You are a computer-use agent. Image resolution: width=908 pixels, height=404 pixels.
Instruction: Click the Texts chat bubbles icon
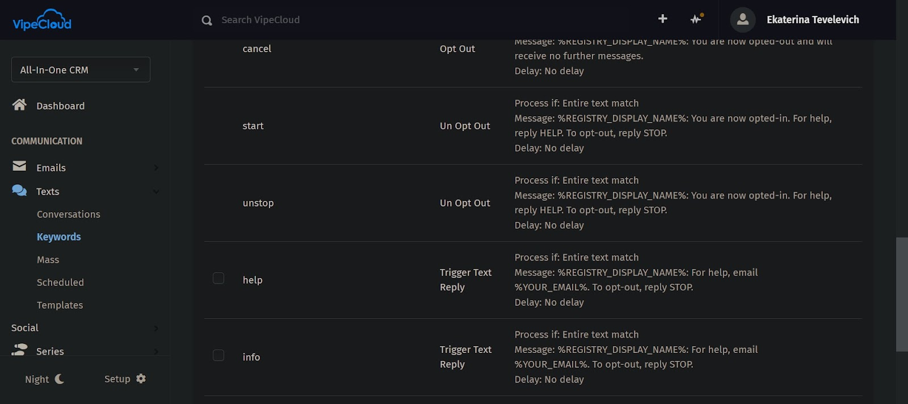point(19,191)
